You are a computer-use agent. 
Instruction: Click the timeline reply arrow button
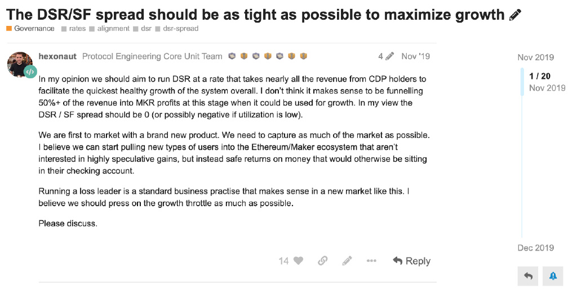pos(527,276)
